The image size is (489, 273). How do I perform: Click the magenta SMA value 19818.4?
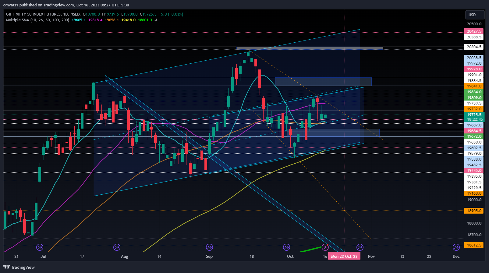click(x=95, y=20)
